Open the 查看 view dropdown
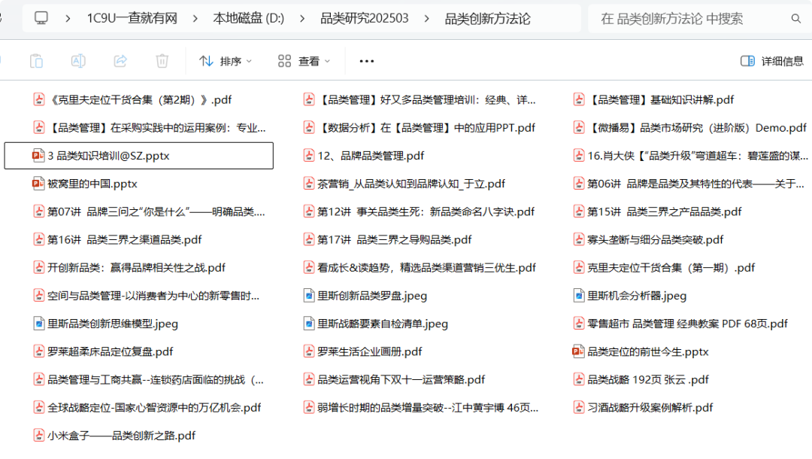Screen dimensions: 812x459 point(310,62)
